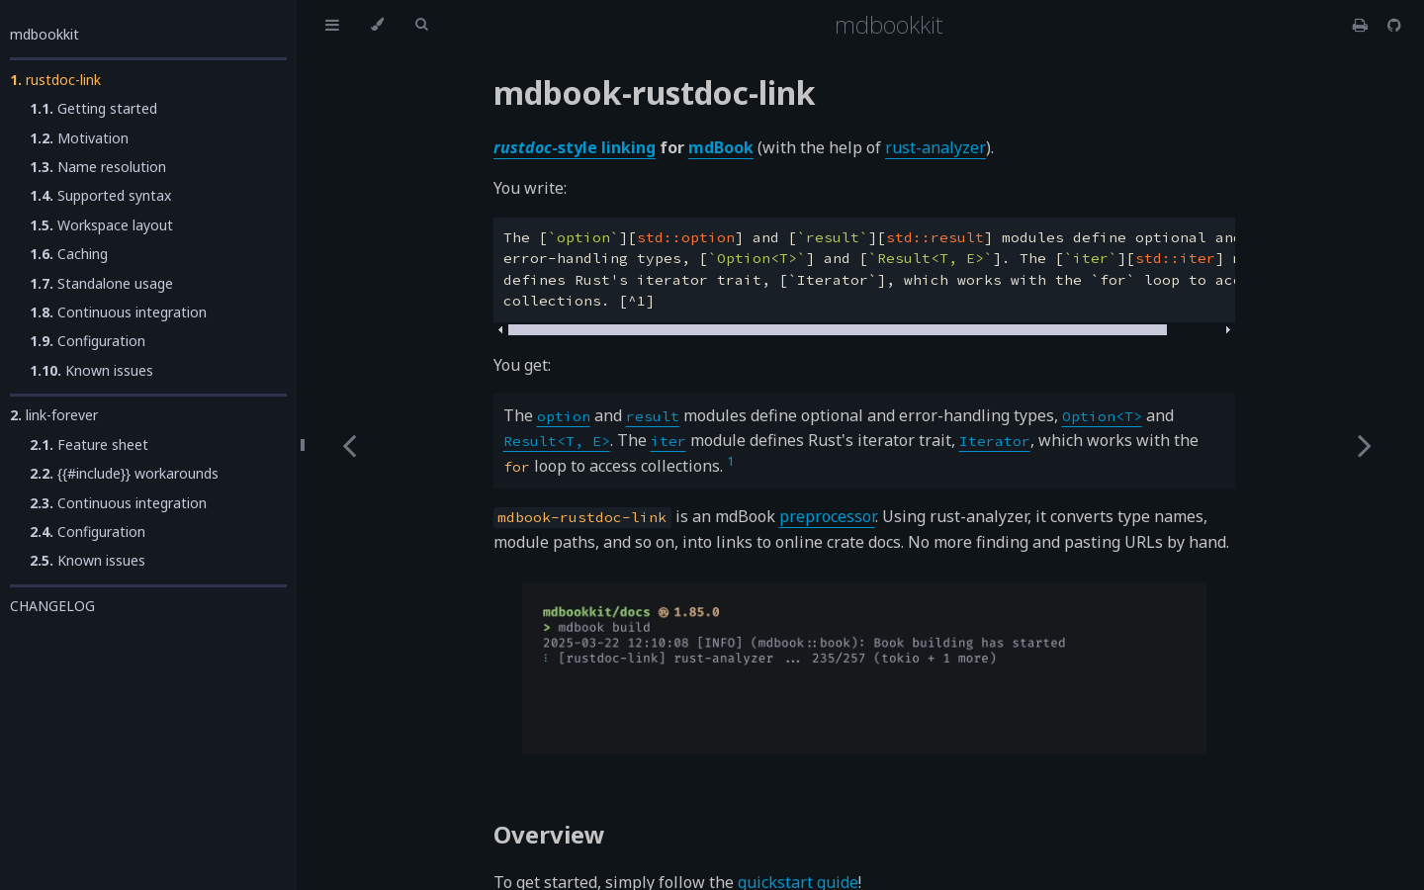Open 2.4. Configuration chapter
Screen dimensions: 1424x890
[x=87, y=532]
